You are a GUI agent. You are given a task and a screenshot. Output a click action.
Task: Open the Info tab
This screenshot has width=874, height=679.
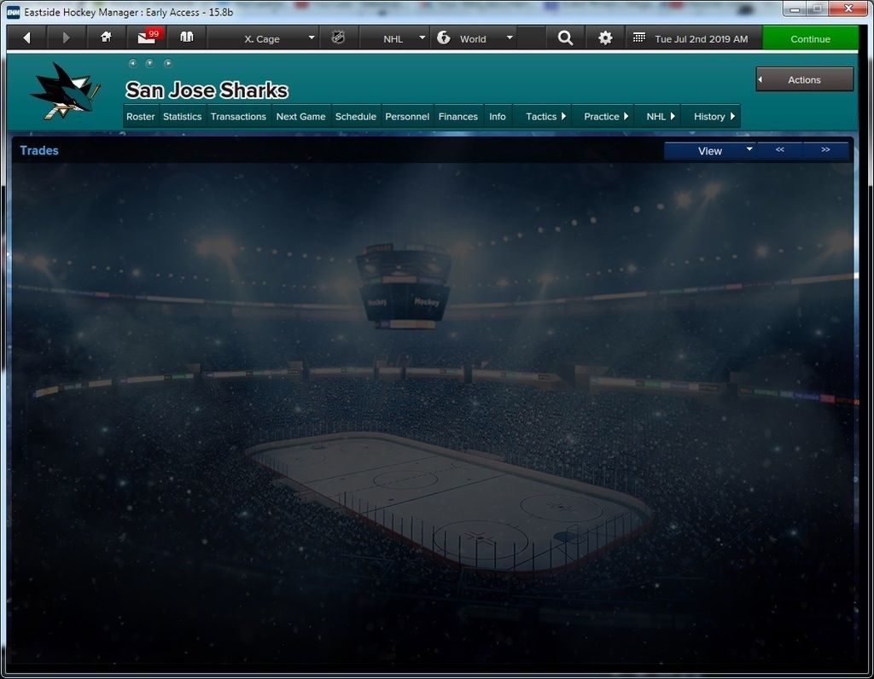498,116
